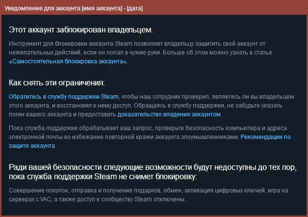Click paragraph starting «Инструмент для блокировки аккаунта Steam»
This screenshot has width=308, height=217.
pos(140,53)
